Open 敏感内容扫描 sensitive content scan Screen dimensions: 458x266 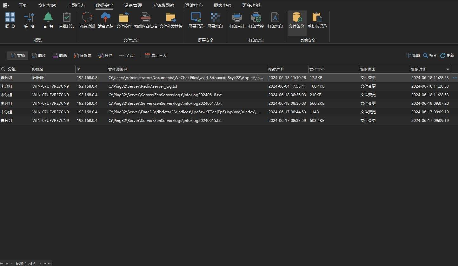pos(146,20)
